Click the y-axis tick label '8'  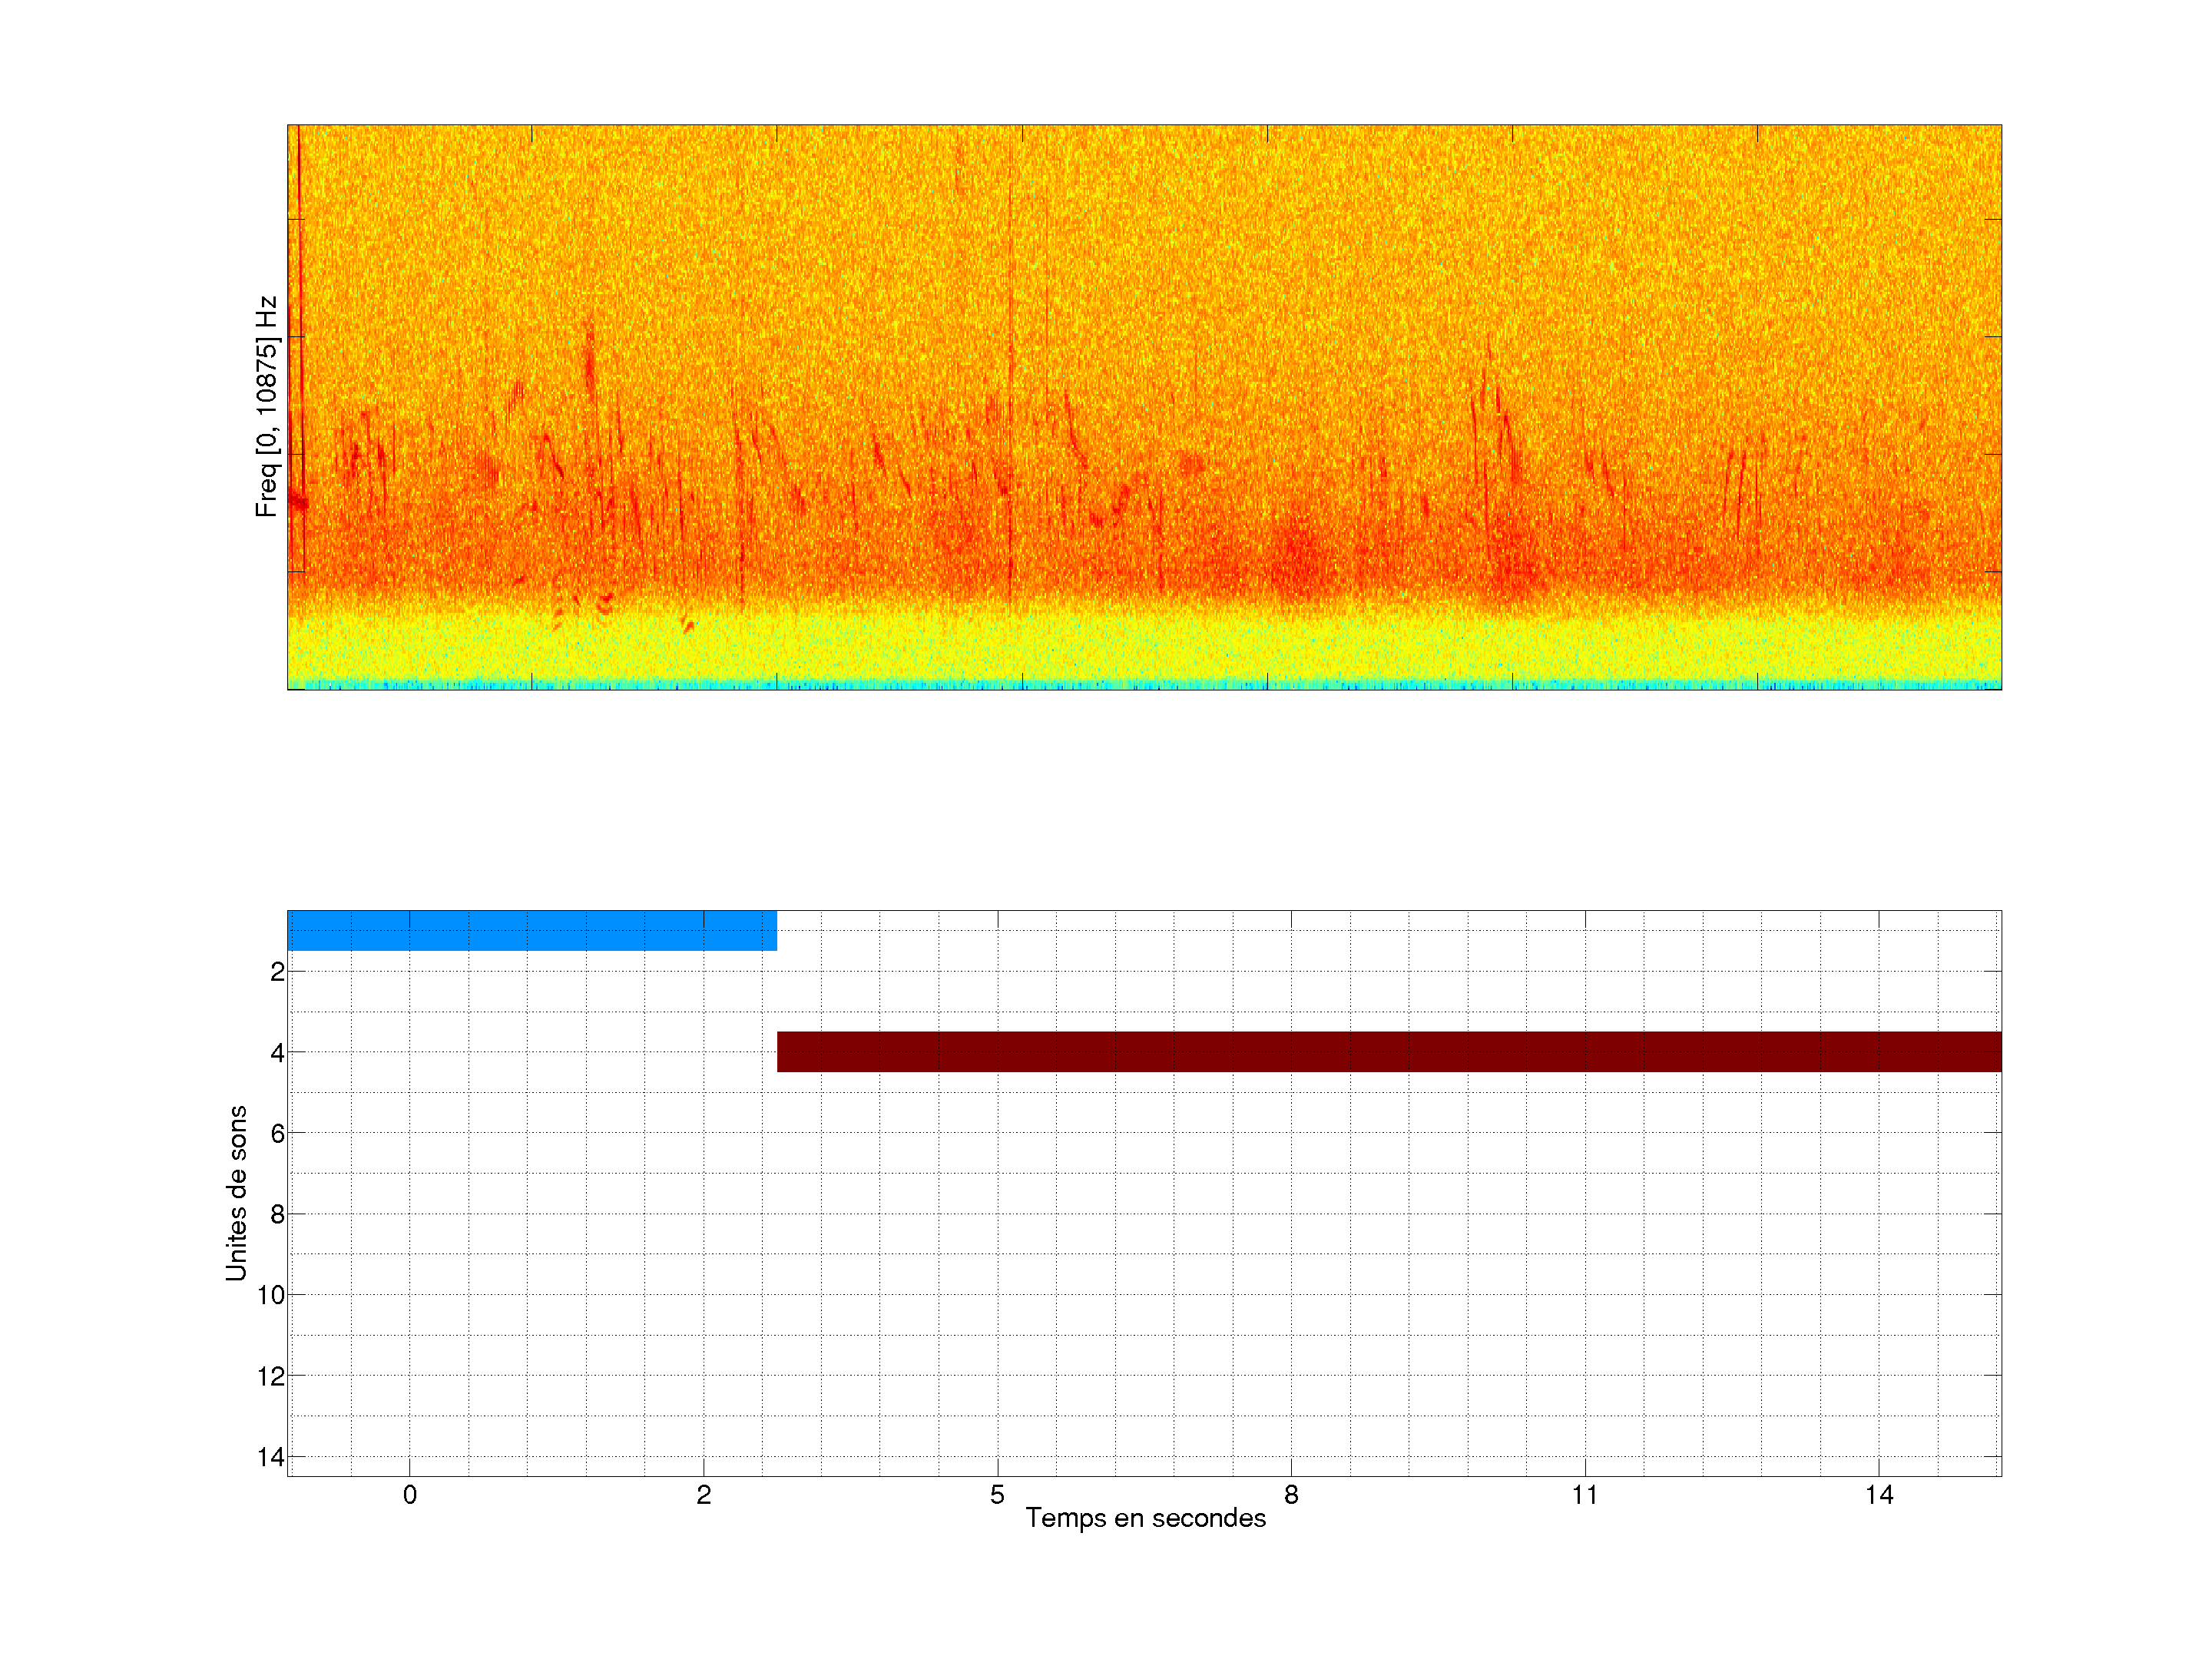(277, 1215)
